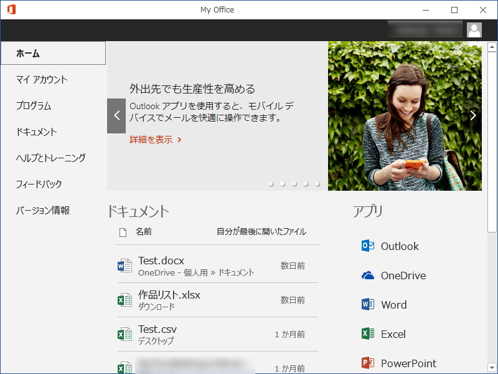498x374 pixels.
Task: Click the user avatar icon
Action: pos(474,29)
